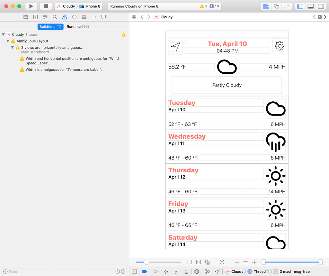Image resolution: width=329 pixels, height=276 pixels.
Task: Stop the running Cloudy app
Action: [x=46, y=6]
